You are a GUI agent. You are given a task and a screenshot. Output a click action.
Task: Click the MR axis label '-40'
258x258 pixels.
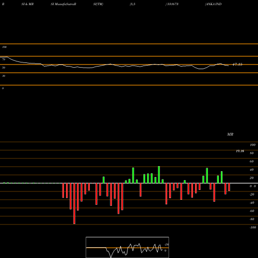(x=252, y=203)
